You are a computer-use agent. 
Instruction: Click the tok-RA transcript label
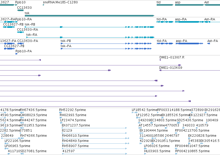point(32,35)
